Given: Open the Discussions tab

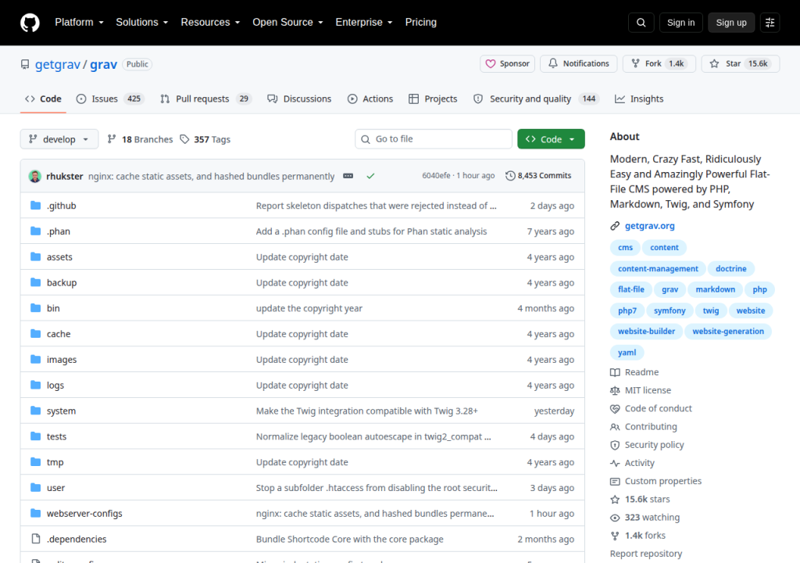Looking at the screenshot, I should [299, 99].
